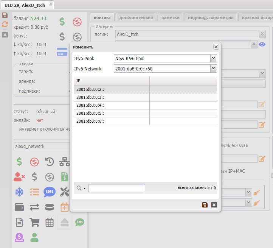Cancel the изменить dialog with bottom X button
This screenshot has width=273, height=248.
(214, 205)
